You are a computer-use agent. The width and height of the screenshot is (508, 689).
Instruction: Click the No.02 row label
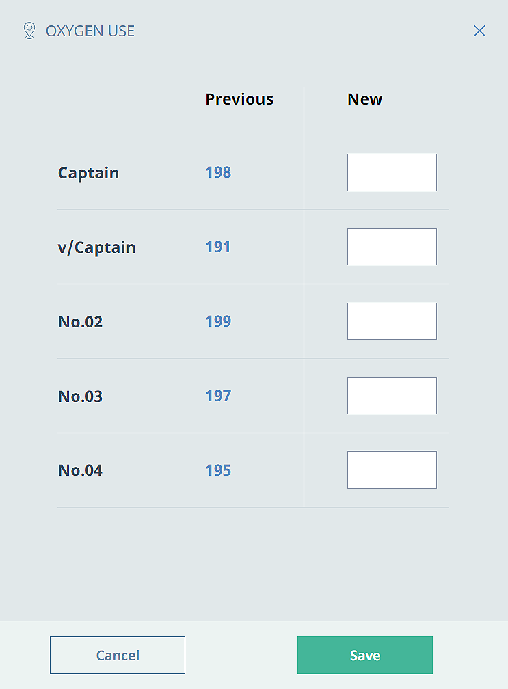tap(81, 322)
